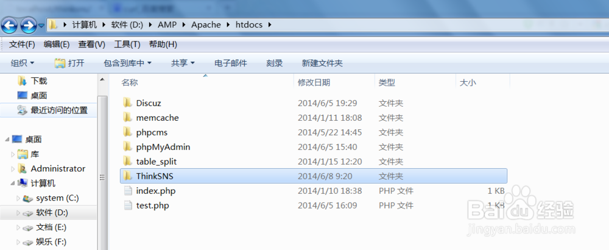The image size is (609, 250).
Task: Select Administrator in navigation tree
Action: (58, 169)
